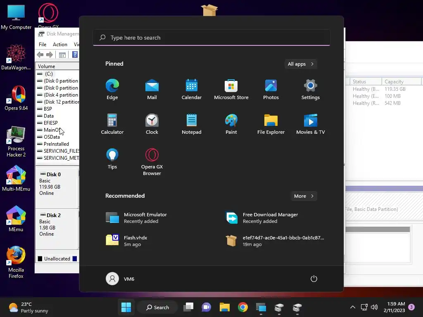This screenshot has width=423, height=317.
Task: Expand More recommended items
Action: coord(304,196)
